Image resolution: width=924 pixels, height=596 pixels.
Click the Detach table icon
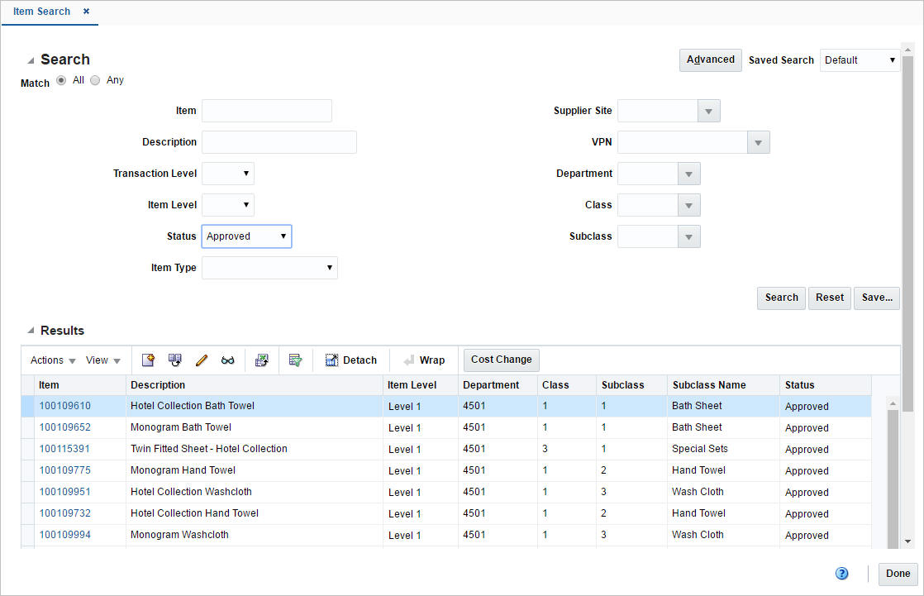pos(350,360)
